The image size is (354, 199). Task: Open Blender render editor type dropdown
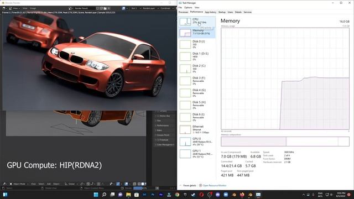[x=5, y=8]
